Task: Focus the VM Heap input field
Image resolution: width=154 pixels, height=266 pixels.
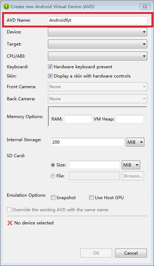Action: point(130,119)
